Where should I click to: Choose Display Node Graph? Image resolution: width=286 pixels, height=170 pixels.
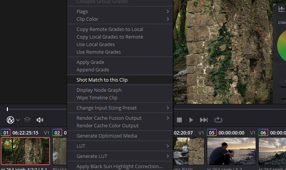120,90
